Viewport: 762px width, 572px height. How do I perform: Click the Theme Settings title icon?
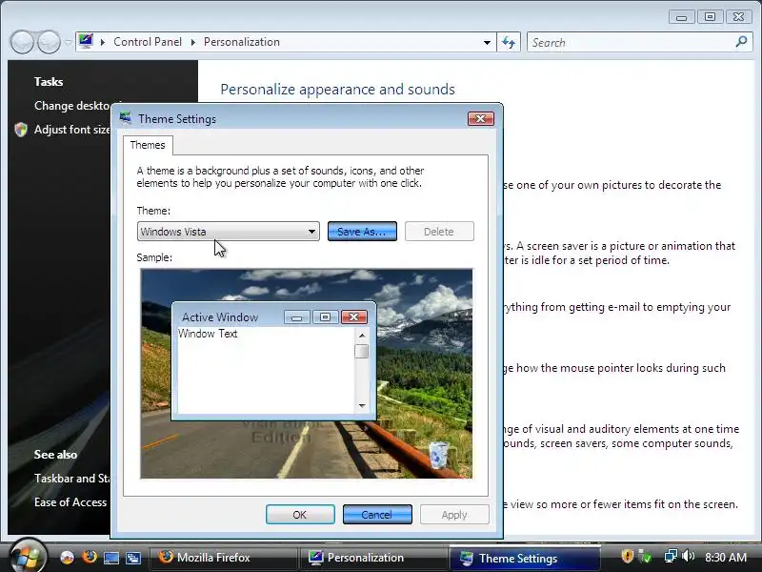point(126,117)
